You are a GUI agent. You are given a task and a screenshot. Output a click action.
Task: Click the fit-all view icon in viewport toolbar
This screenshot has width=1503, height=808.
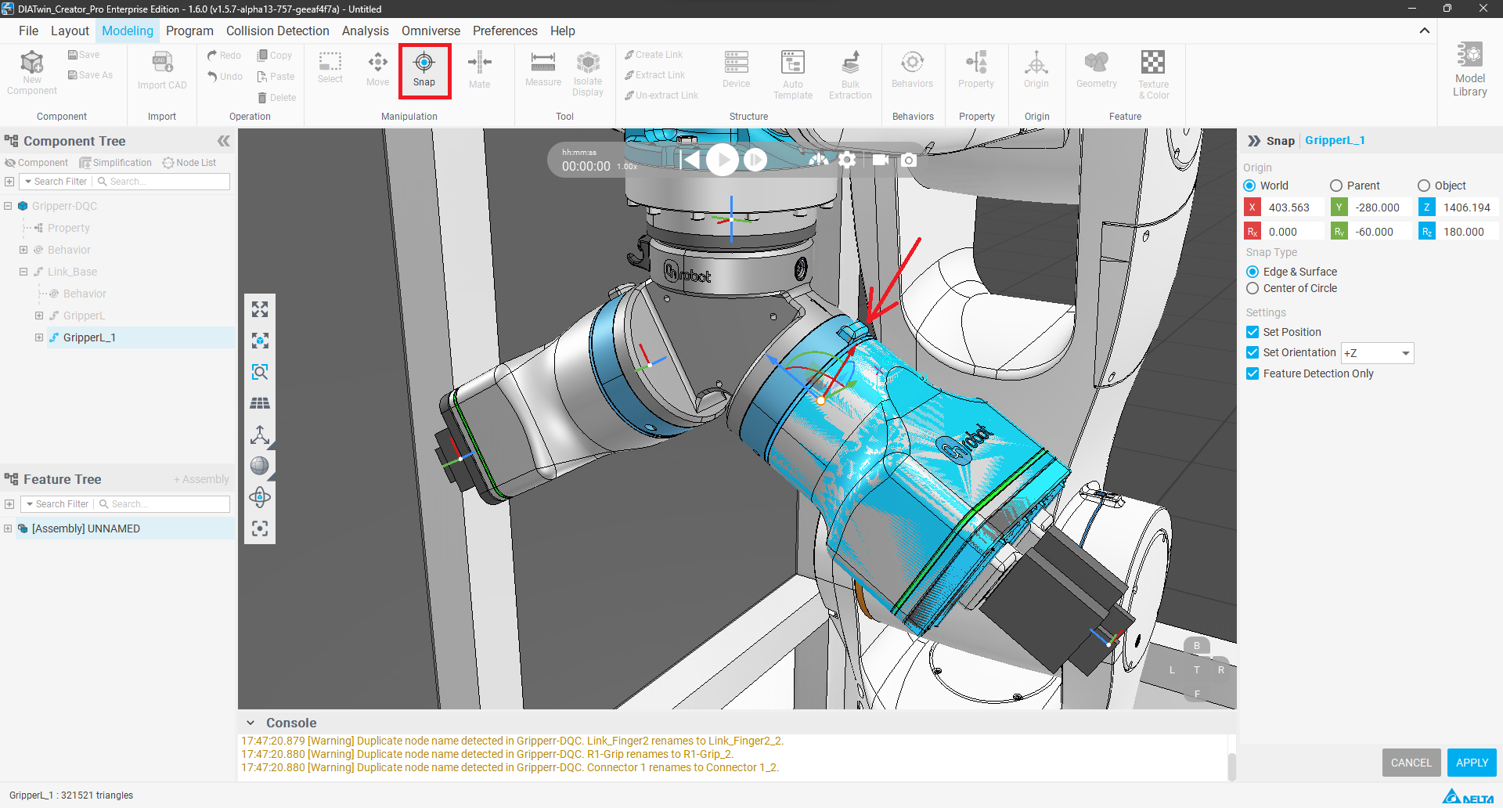(260, 309)
